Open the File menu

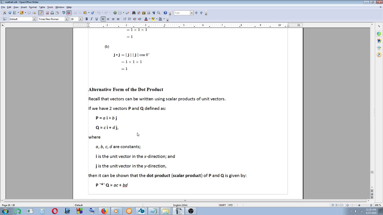(x=3, y=7)
